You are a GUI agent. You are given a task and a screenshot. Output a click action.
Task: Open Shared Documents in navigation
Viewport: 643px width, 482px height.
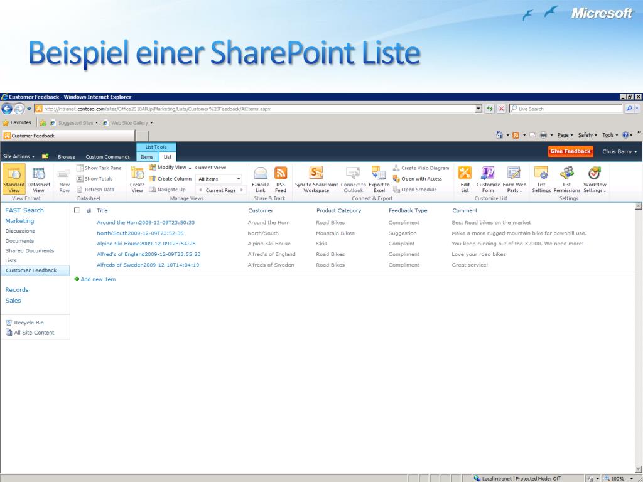[30, 250]
